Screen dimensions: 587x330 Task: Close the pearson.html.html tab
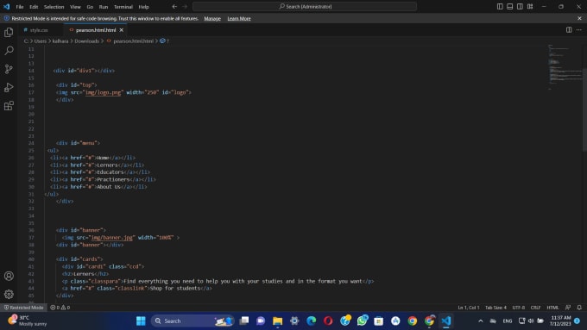pos(122,30)
